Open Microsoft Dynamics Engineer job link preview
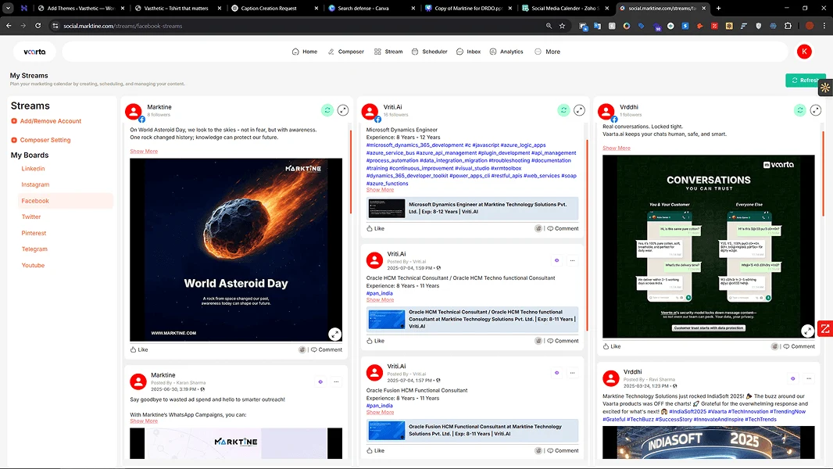The width and height of the screenshot is (833, 469). [472, 208]
